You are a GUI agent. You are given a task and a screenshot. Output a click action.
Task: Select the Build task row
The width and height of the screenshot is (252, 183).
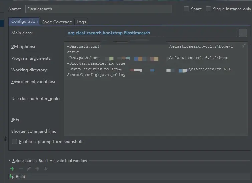130,177
